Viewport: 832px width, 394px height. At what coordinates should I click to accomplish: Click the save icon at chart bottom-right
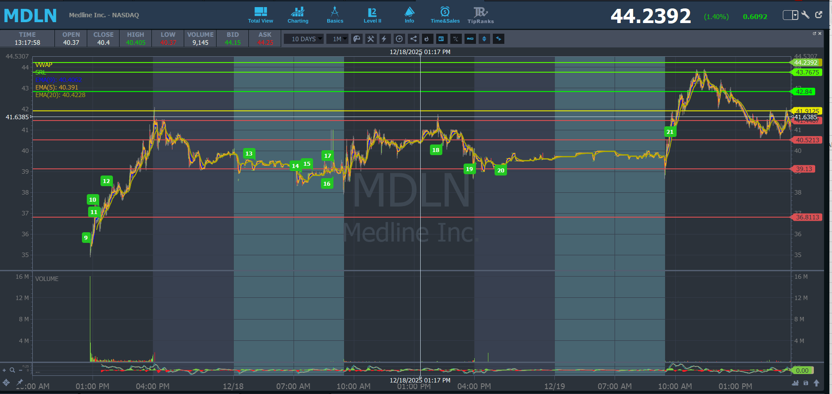point(806,383)
